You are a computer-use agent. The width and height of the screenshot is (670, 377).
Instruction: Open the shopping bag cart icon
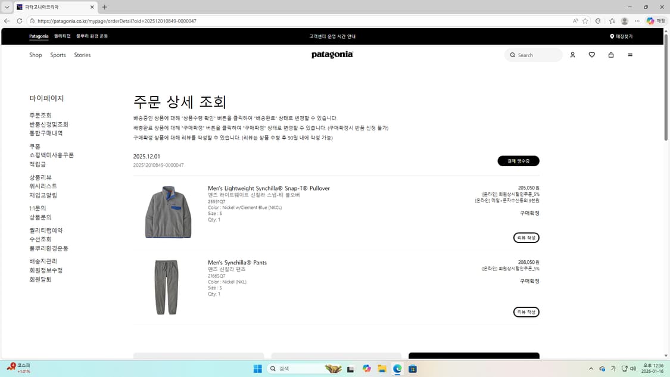coord(610,55)
